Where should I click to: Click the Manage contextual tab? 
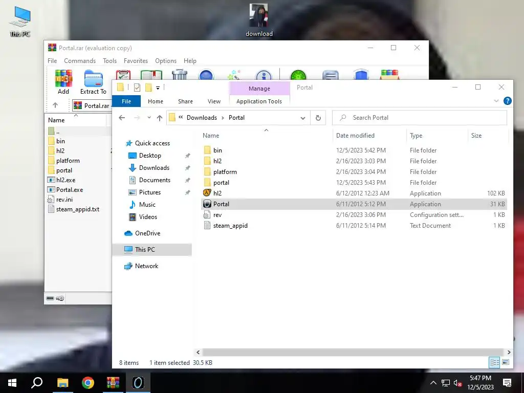click(x=259, y=88)
